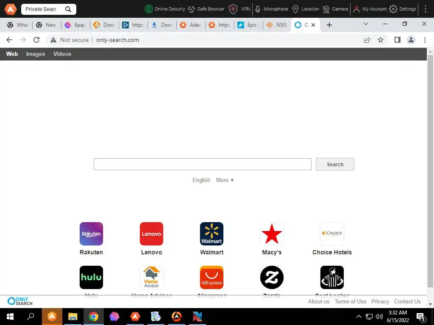
Task: Switch to the 'Брау' tab
Action: [75, 25]
